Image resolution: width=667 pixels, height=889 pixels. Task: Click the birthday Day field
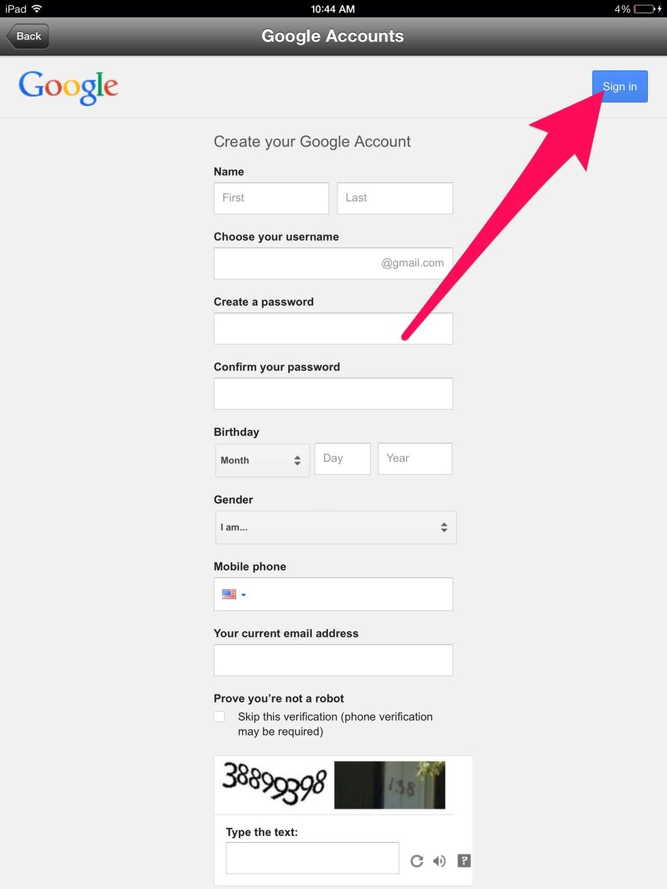coord(342,458)
